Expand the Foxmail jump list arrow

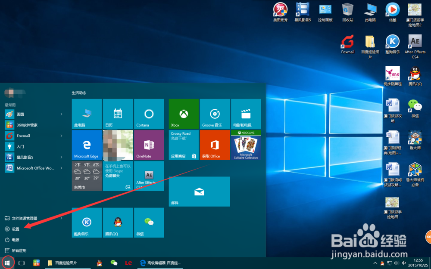(62, 136)
